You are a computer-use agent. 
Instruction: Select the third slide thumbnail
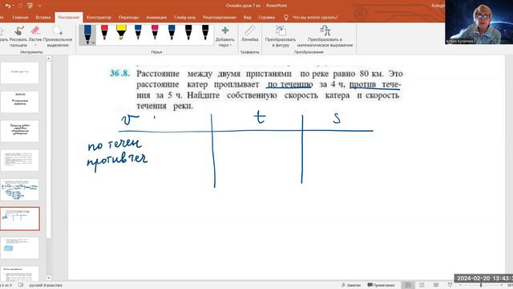click(x=19, y=131)
